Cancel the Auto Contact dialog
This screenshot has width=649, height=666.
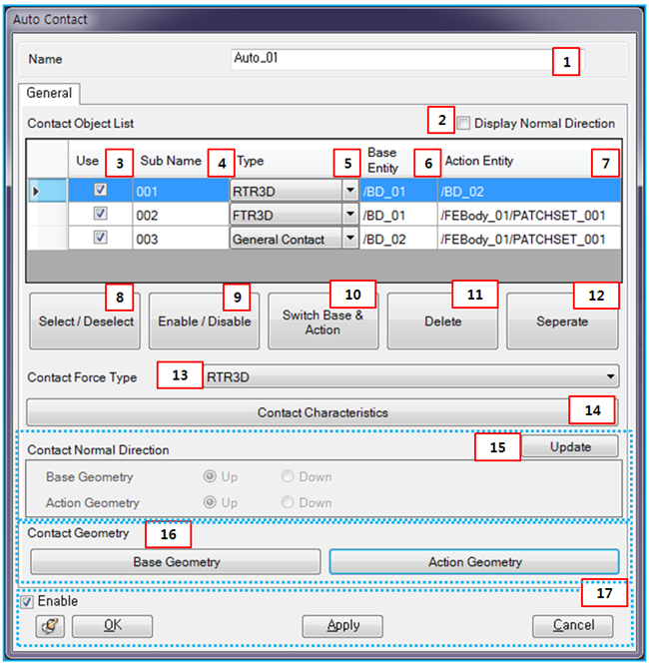572,626
